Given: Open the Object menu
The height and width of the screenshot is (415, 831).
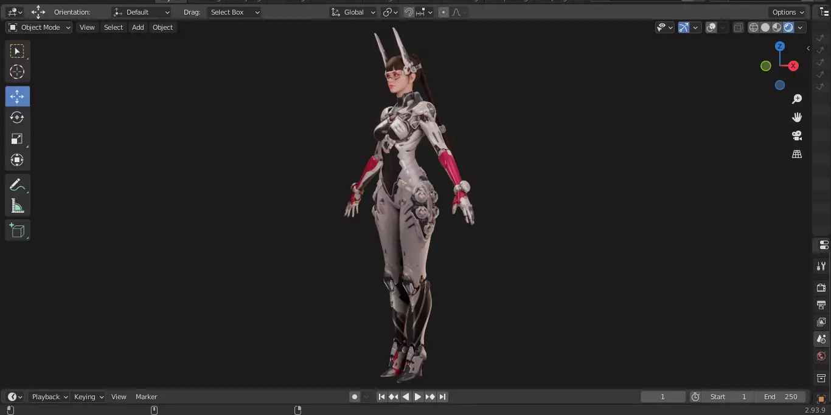Looking at the screenshot, I should point(162,27).
